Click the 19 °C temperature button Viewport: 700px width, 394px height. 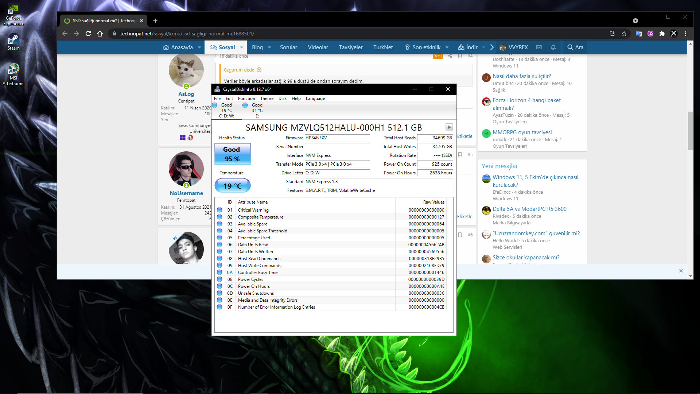[x=232, y=186]
